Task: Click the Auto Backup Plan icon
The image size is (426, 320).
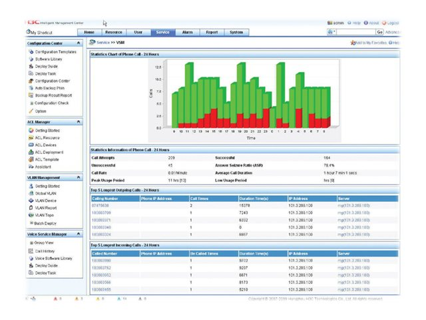Action: 31,88
